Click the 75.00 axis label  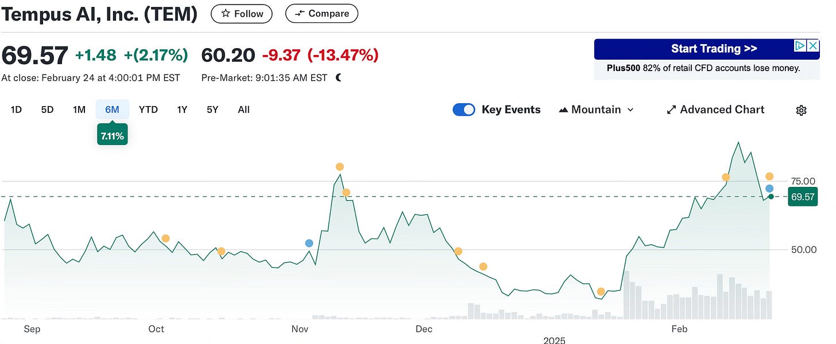(x=803, y=181)
